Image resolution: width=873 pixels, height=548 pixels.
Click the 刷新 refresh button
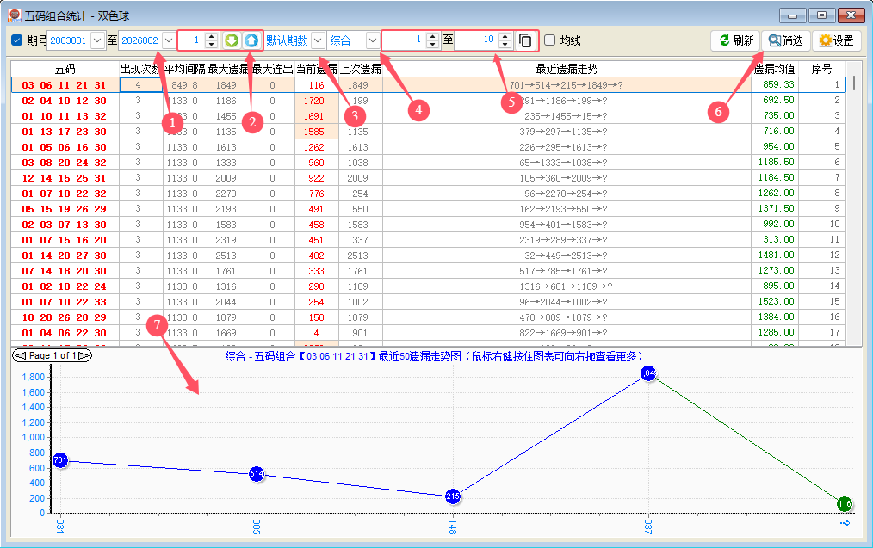[x=735, y=40]
